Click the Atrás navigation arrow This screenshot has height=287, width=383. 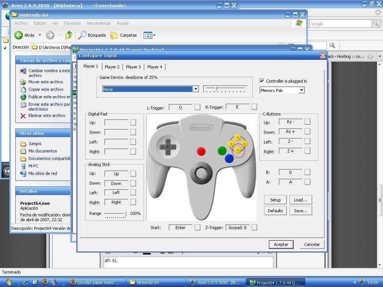coord(19,36)
